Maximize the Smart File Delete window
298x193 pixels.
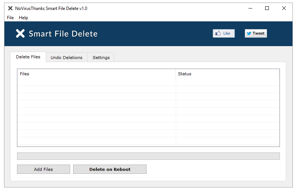[x=267, y=8]
